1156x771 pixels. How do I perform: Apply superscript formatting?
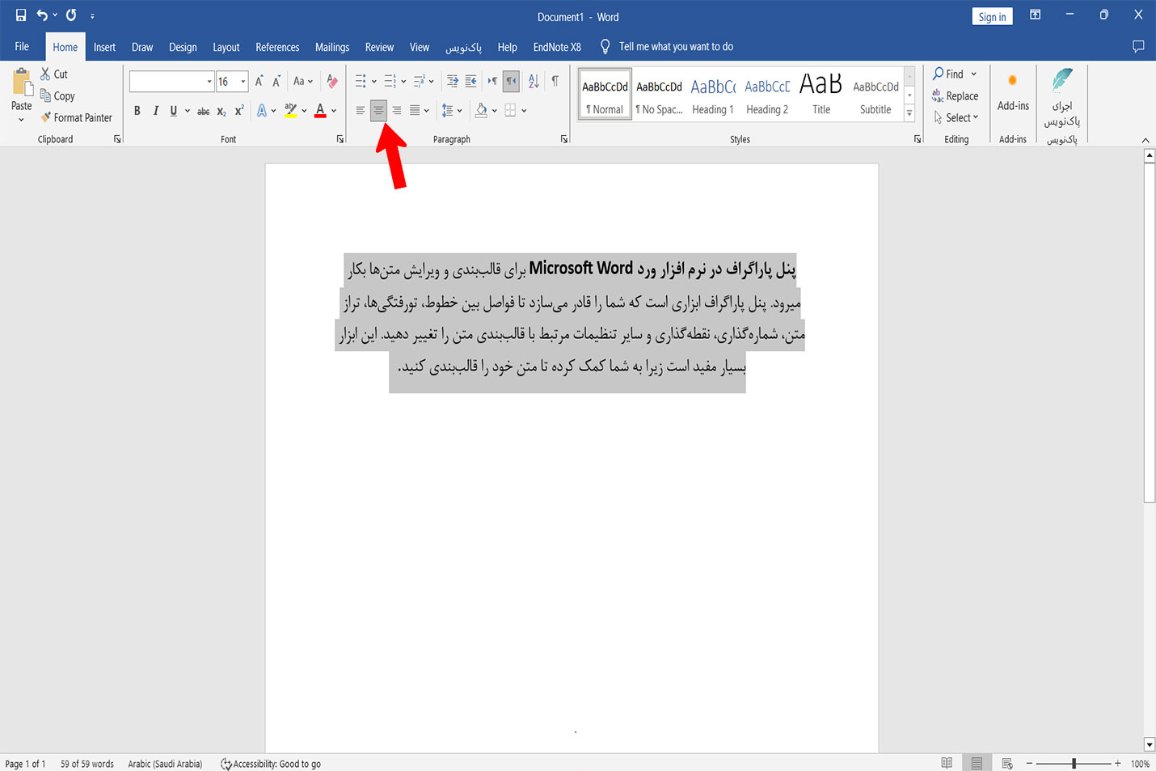[239, 111]
